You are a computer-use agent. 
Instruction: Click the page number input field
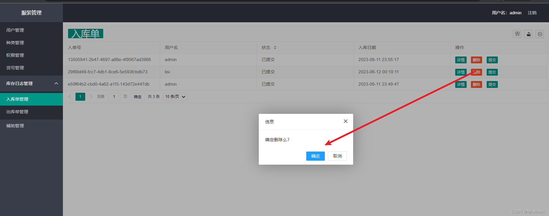coord(114,96)
